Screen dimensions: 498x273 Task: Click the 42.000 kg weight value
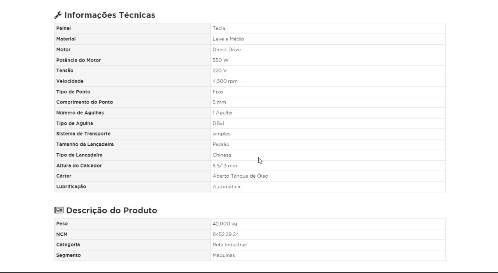(224, 224)
